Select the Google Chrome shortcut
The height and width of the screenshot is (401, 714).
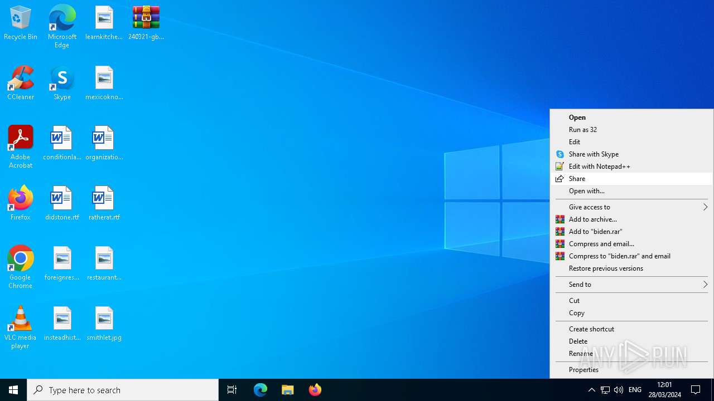(21, 267)
